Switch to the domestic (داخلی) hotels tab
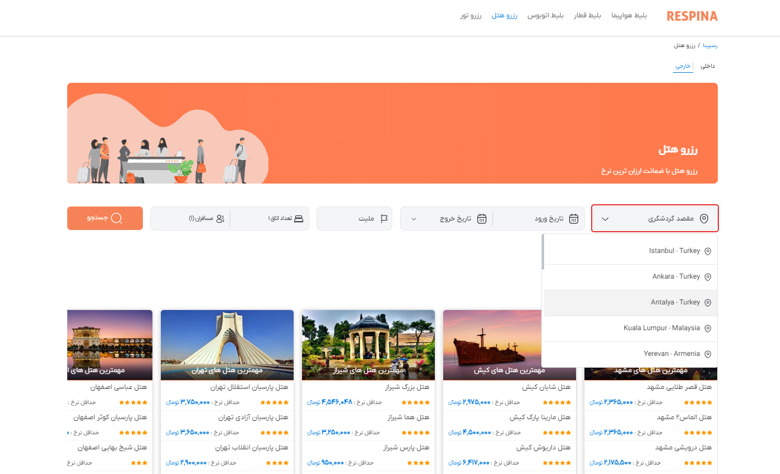Screen dimensions: 780x474 (x=708, y=66)
